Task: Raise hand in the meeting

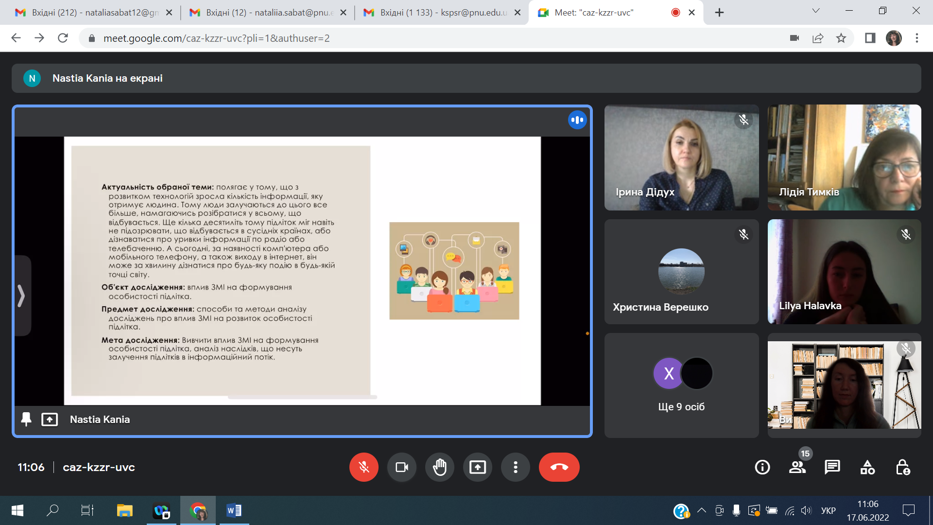Action: point(439,467)
